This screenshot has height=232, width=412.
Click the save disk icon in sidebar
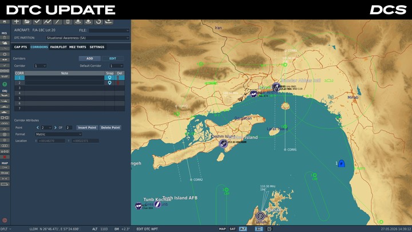pos(5,22)
